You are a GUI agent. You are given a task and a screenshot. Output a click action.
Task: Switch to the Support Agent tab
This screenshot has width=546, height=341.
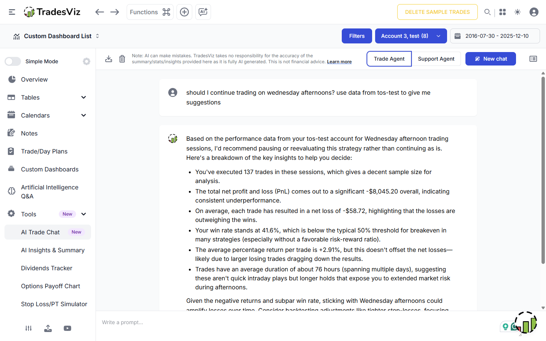pyautogui.click(x=436, y=59)
